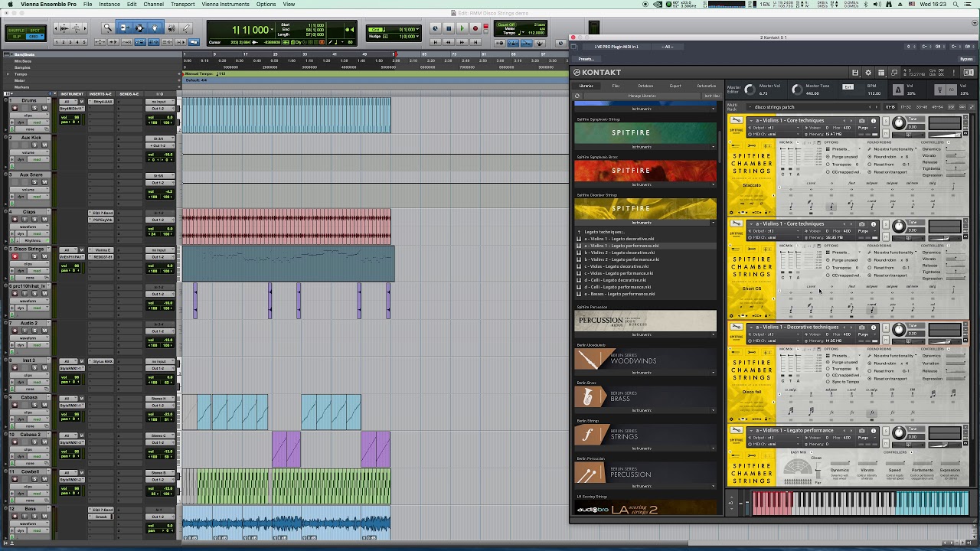Switch to Kontakt Database tab
The height and width of the screenshot is (551, 980).
click(645, 86)
